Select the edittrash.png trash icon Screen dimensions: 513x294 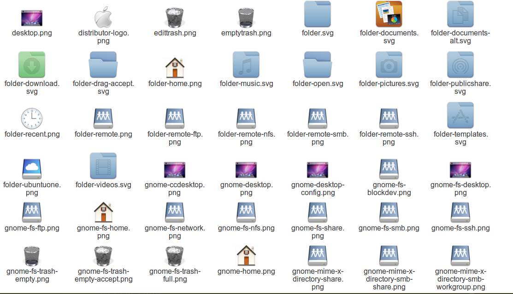pyautogui.click(x=175, y=17)
